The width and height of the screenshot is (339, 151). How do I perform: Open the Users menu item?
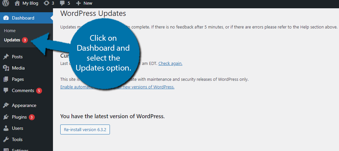pos(17,128)
